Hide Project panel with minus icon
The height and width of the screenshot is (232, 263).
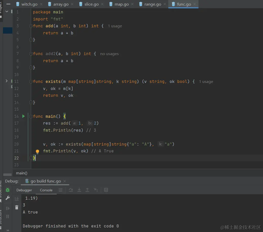pos(8,4)
